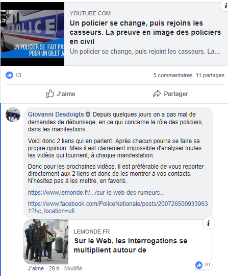Open 'Un policier se change' YouTube headline
228x276 pixels.
click(x=145, y=32)
